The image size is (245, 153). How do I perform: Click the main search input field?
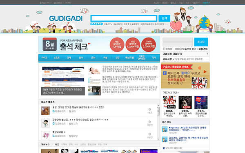pyautogui.click(x=124, y=18)
